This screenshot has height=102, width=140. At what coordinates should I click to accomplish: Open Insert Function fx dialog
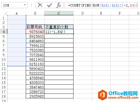point(59,5)
